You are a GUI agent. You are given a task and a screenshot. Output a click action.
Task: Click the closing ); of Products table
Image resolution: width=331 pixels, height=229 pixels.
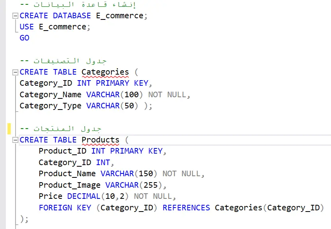click(x=25, y=219)
